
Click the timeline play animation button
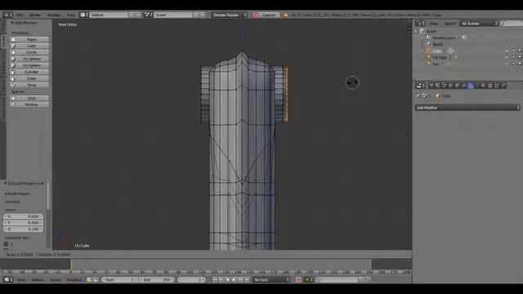click(235, 279)
